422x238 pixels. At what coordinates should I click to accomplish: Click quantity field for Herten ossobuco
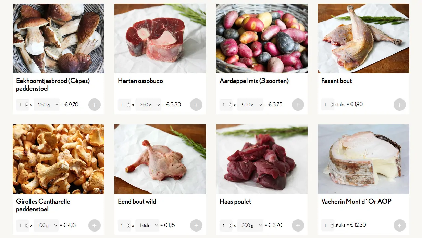point(124,105)
